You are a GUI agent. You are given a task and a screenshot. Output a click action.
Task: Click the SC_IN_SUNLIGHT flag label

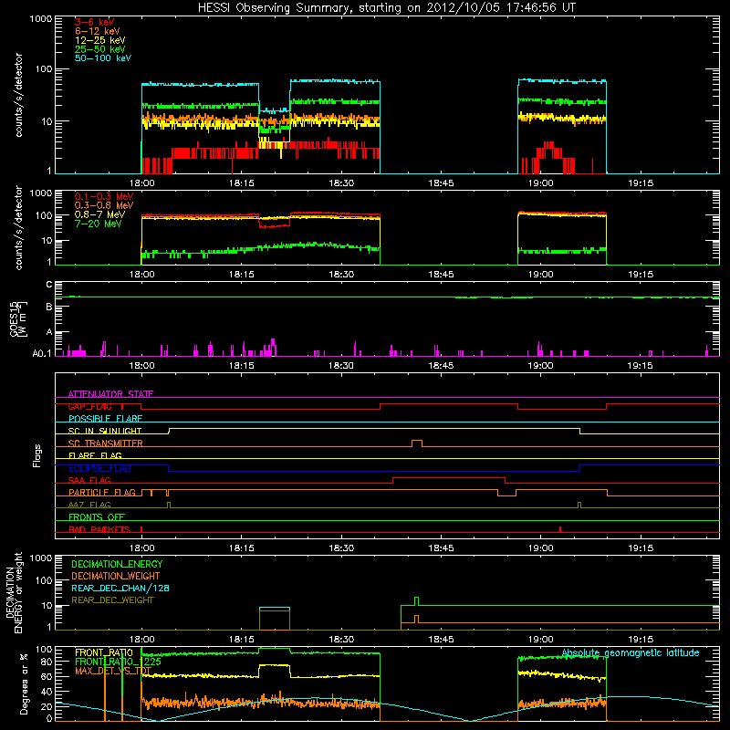[105, 431]
